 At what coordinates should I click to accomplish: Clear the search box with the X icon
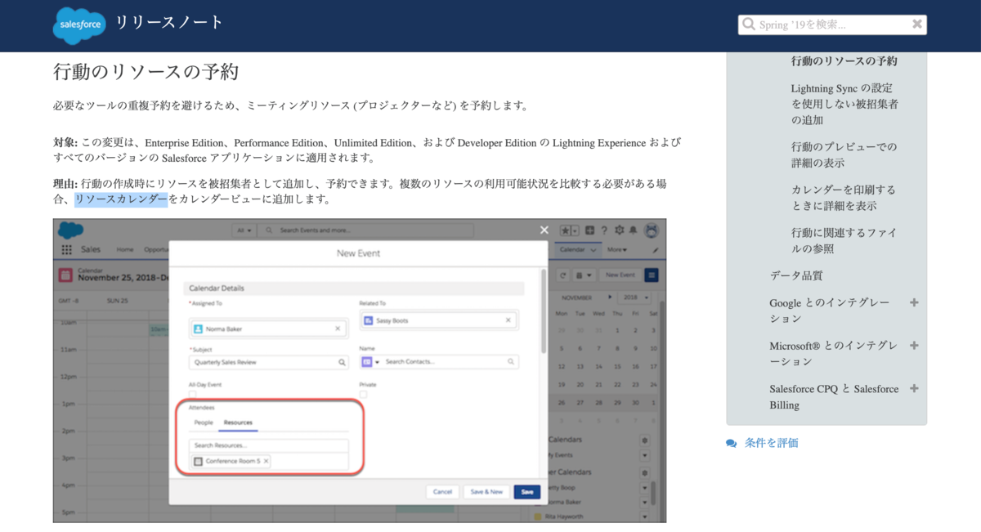click(917, 25)
